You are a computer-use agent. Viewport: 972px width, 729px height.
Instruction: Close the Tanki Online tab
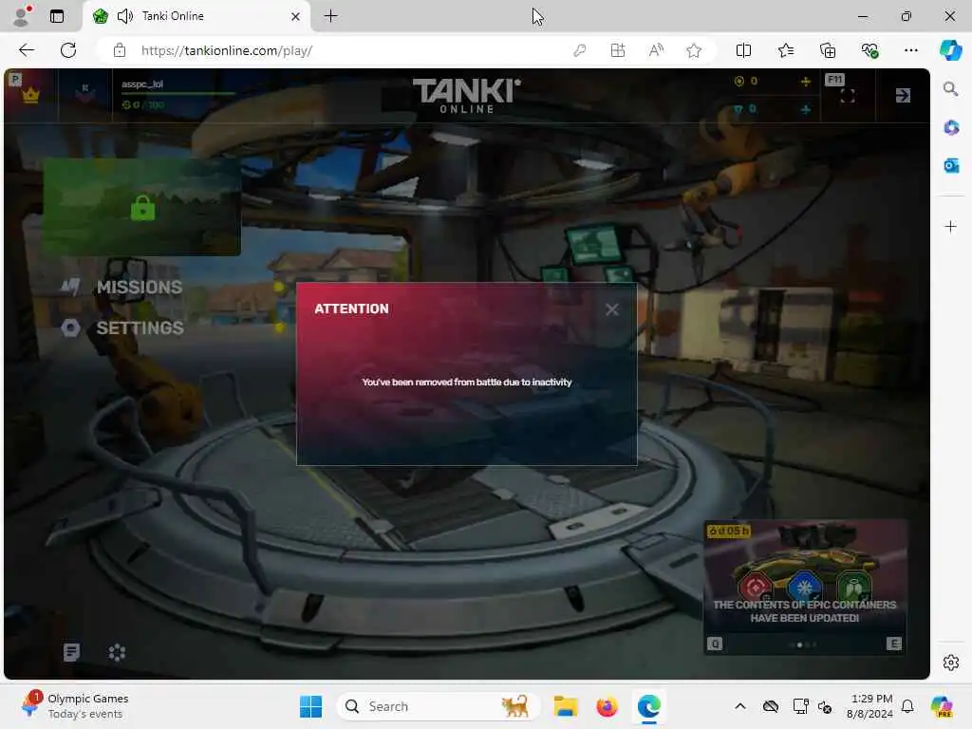click(296, 17)
